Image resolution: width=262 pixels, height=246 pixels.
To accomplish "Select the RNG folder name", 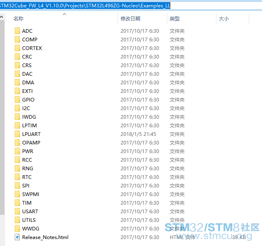I will [27, 169].
